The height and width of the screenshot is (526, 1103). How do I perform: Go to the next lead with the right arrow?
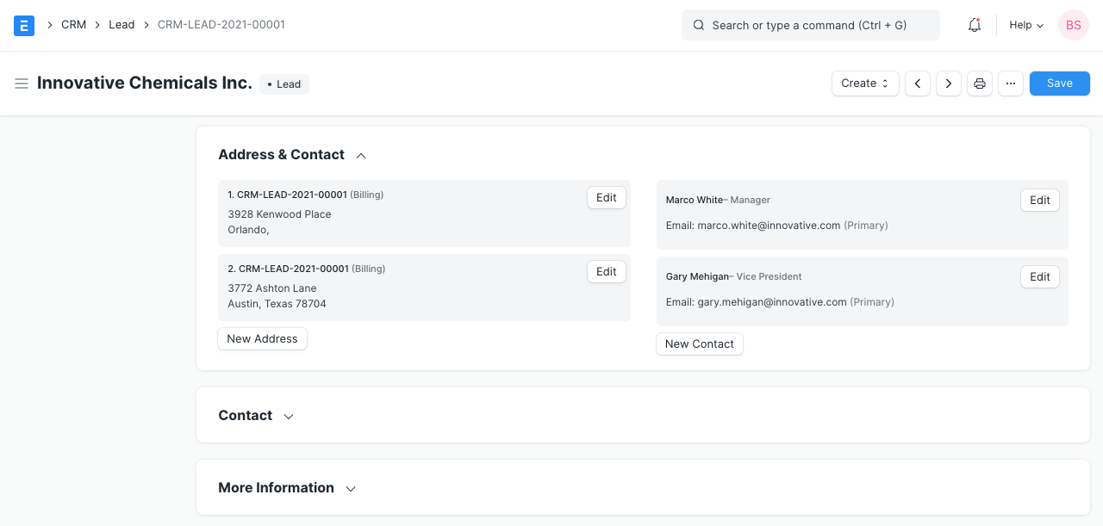coord(948,84)
